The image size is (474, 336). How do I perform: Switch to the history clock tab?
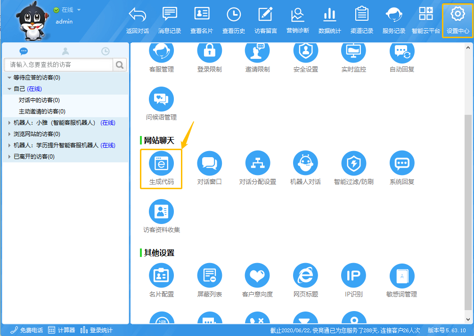click(106, 51)
